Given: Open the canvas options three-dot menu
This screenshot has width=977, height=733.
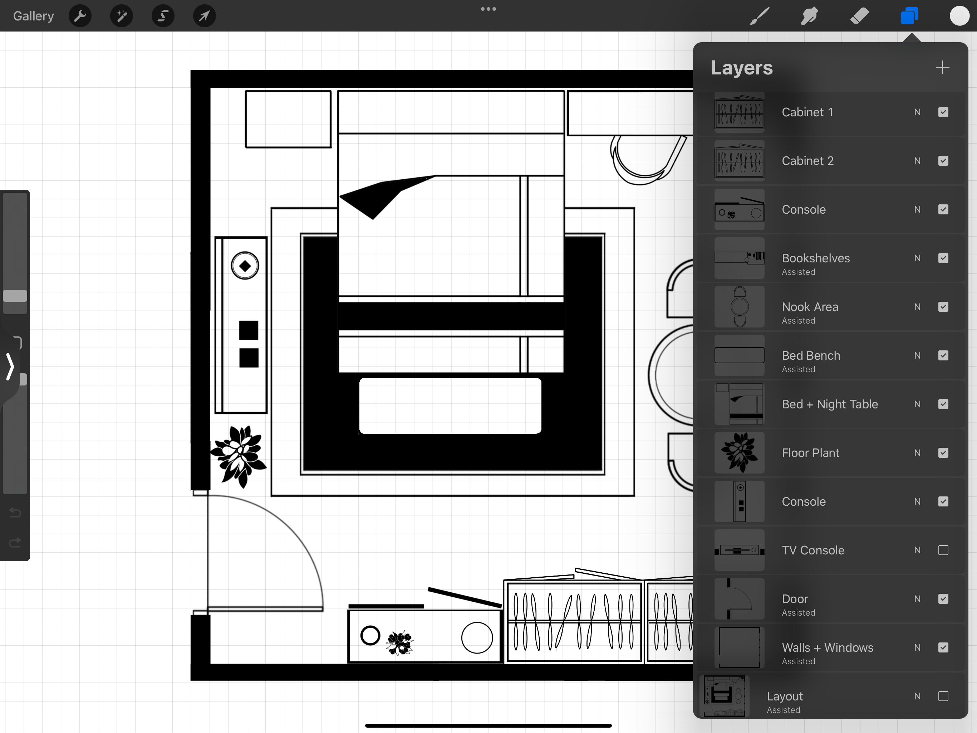Looking at the screenshot, I should click(488, 8).
